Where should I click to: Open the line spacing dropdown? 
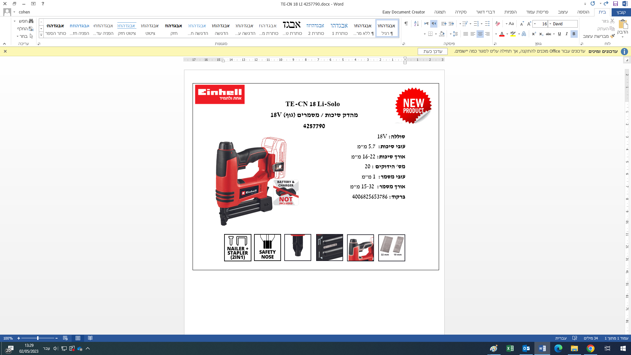(x=454, y=34)
